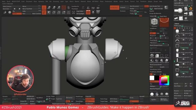Open the Help menu

pos(160,2)
